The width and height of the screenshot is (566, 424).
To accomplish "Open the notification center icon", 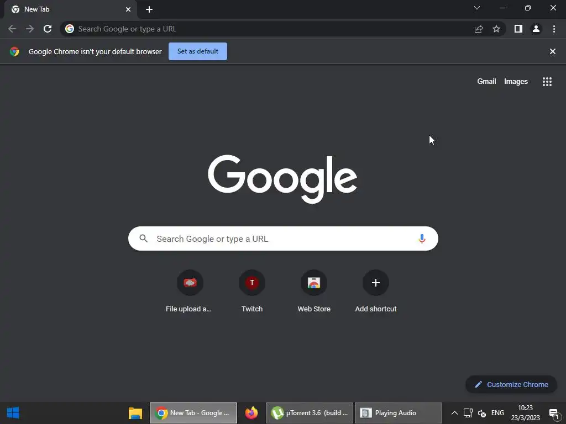I will click(554, 413).
